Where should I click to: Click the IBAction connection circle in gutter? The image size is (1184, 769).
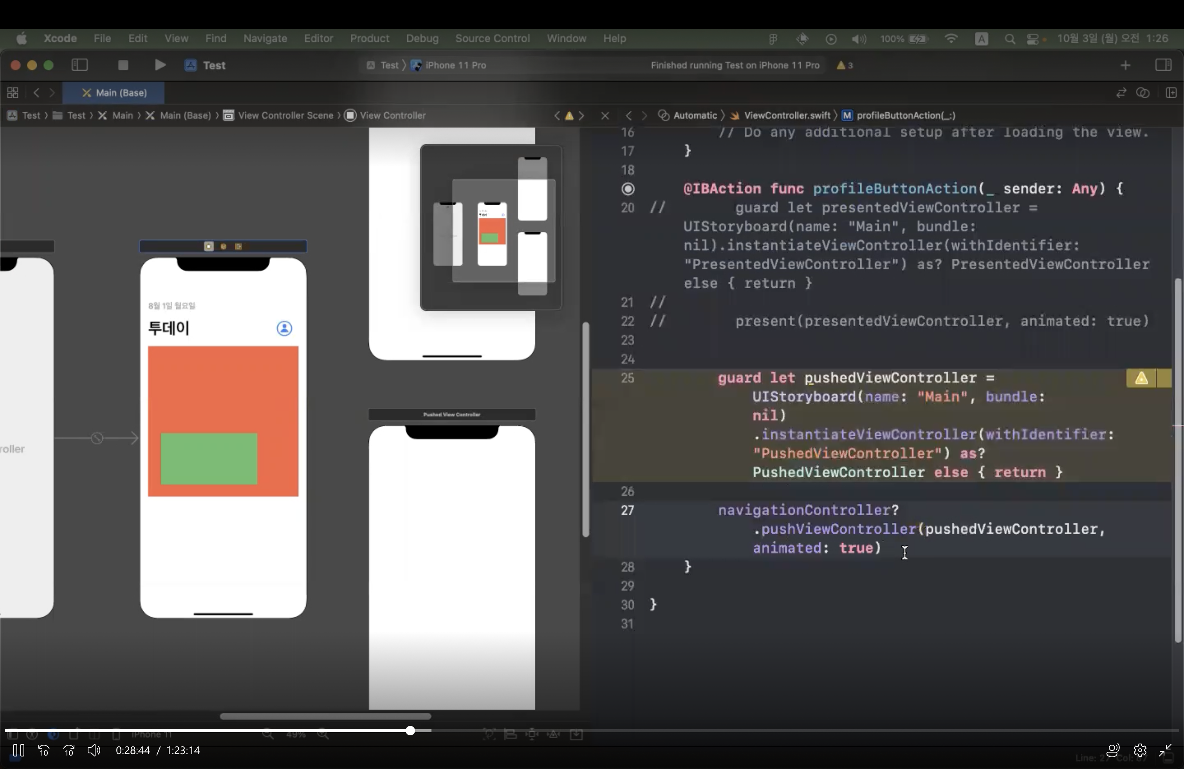[x=628, y=189]
